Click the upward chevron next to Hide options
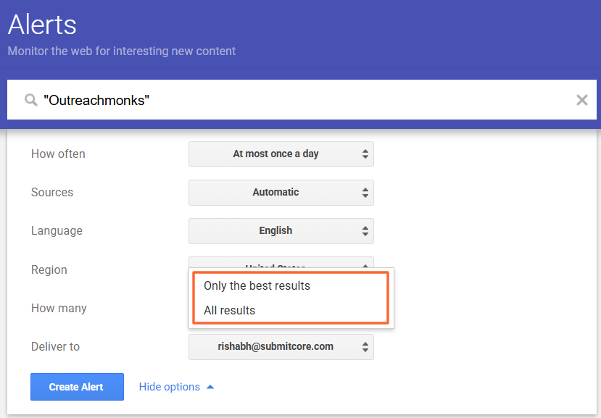 (x=210, y=386)
